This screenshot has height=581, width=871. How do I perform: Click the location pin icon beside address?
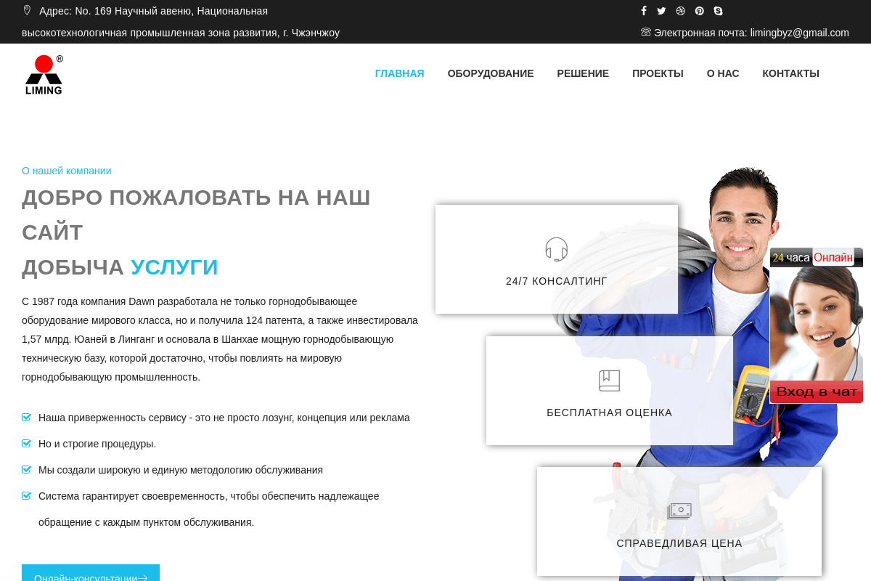(x=28, y=11)
